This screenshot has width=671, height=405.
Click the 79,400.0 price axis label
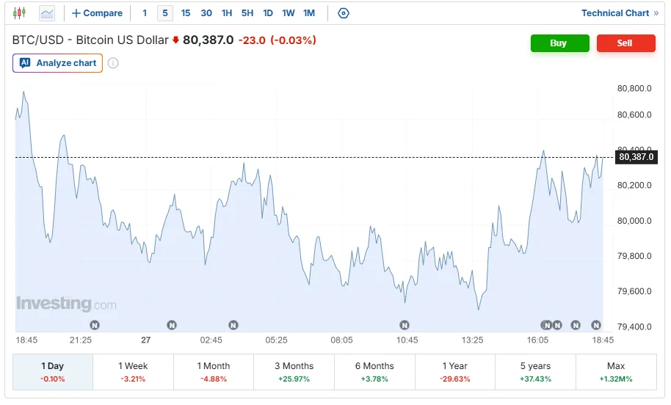point(634,326)
